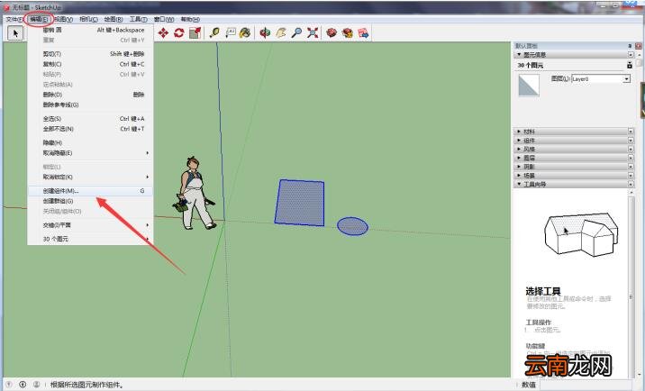Activate the red Rotate tool
Screen dimensions: 645x391
pyautogui.click(x=179, y=33)
